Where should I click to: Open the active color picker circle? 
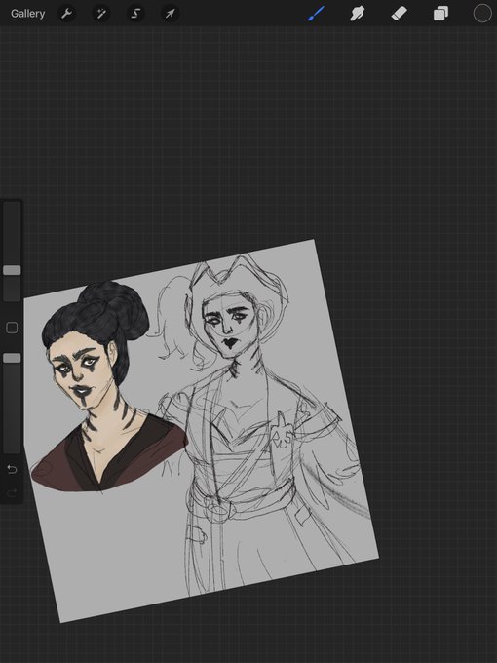[x=482, y=14]
